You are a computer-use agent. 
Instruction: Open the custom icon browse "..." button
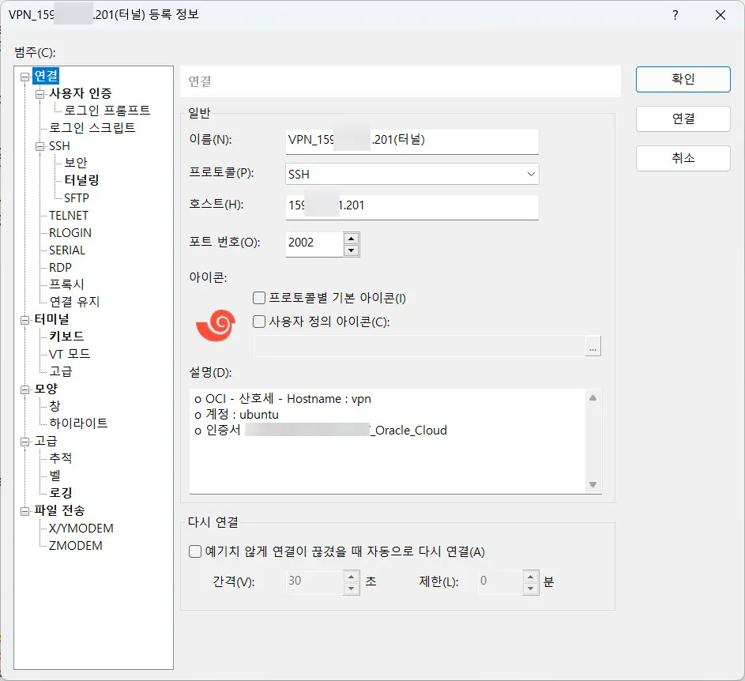tap(593, 345)
